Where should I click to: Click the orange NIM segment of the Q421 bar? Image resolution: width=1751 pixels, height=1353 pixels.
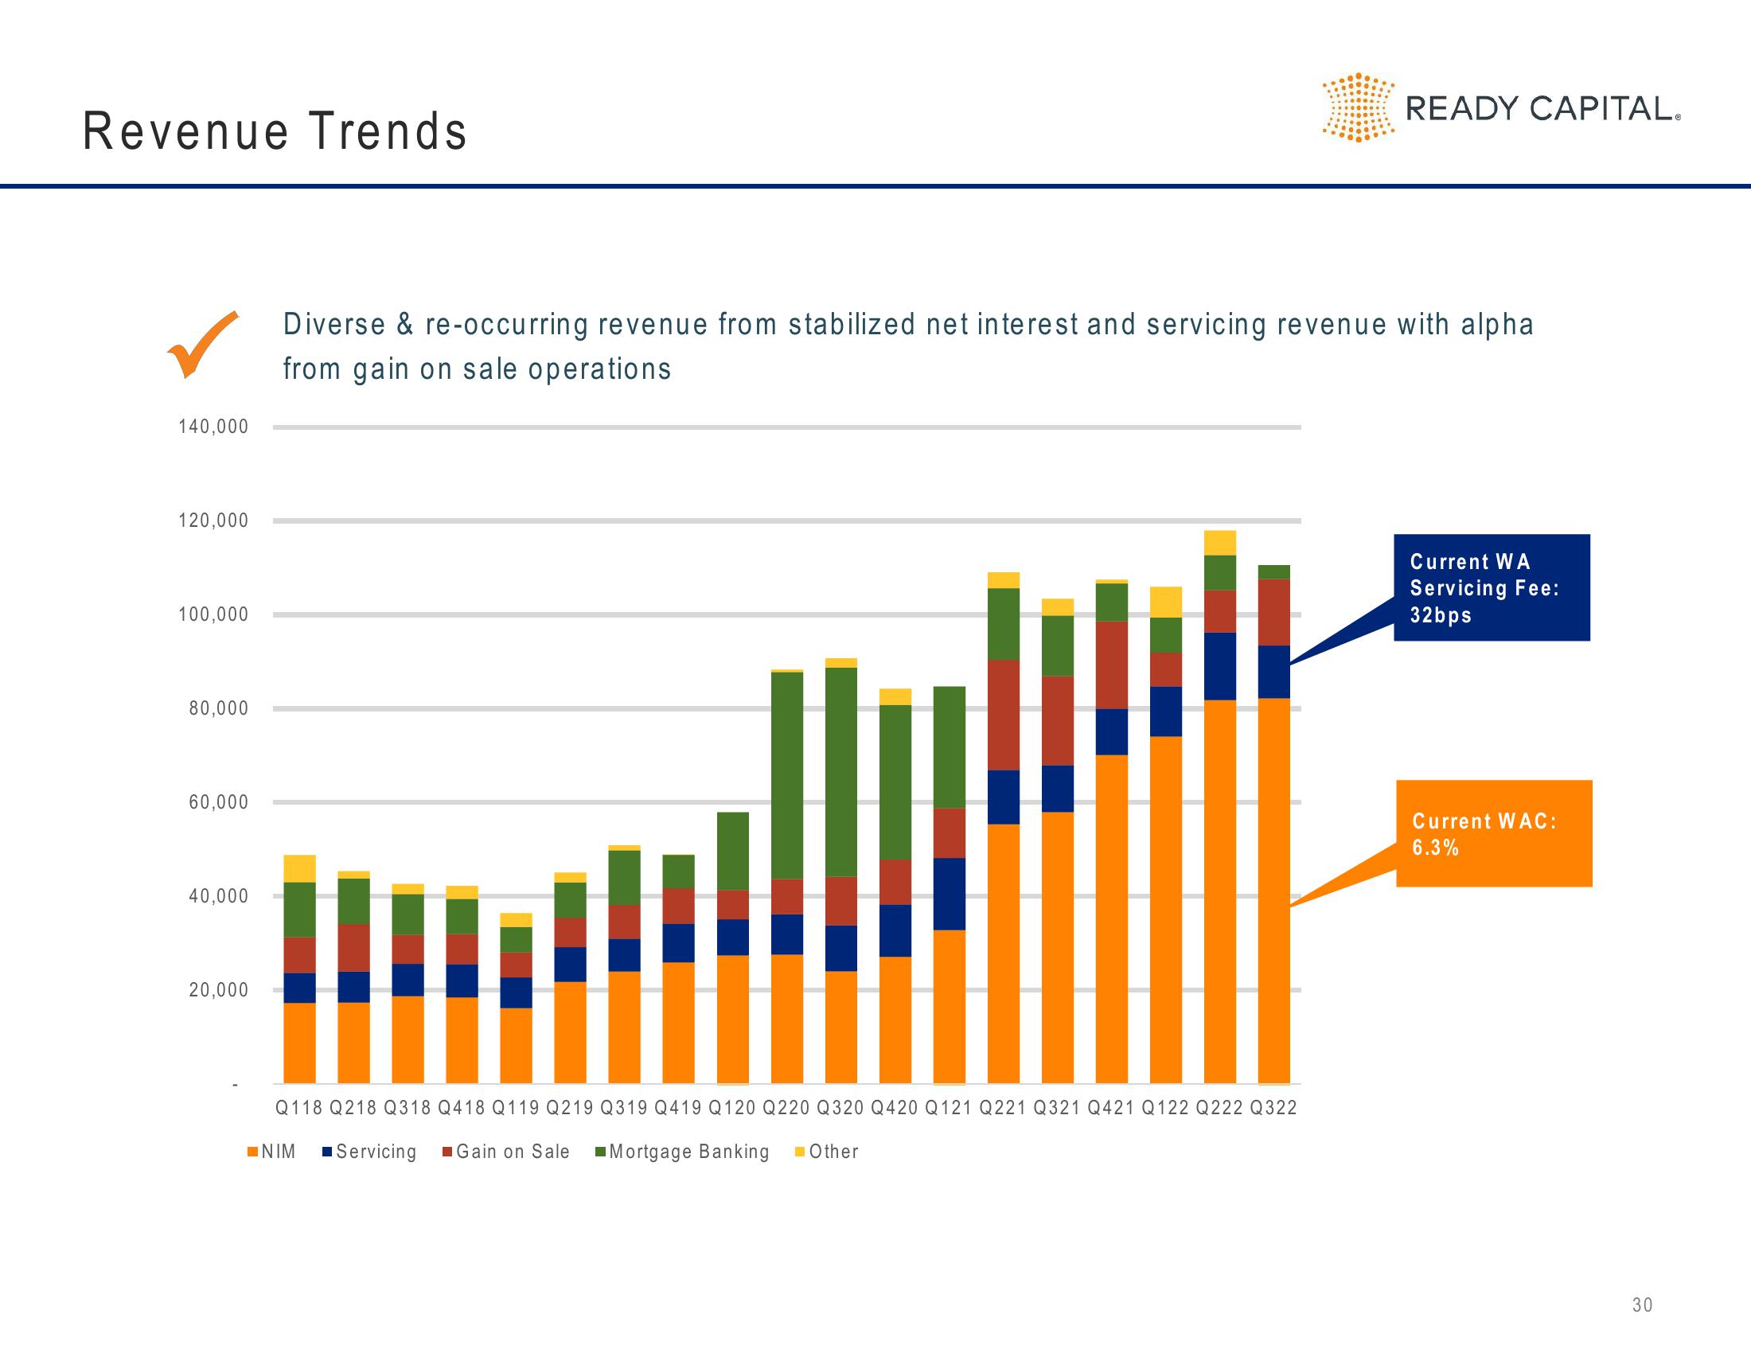click(x=1111, y=919)
